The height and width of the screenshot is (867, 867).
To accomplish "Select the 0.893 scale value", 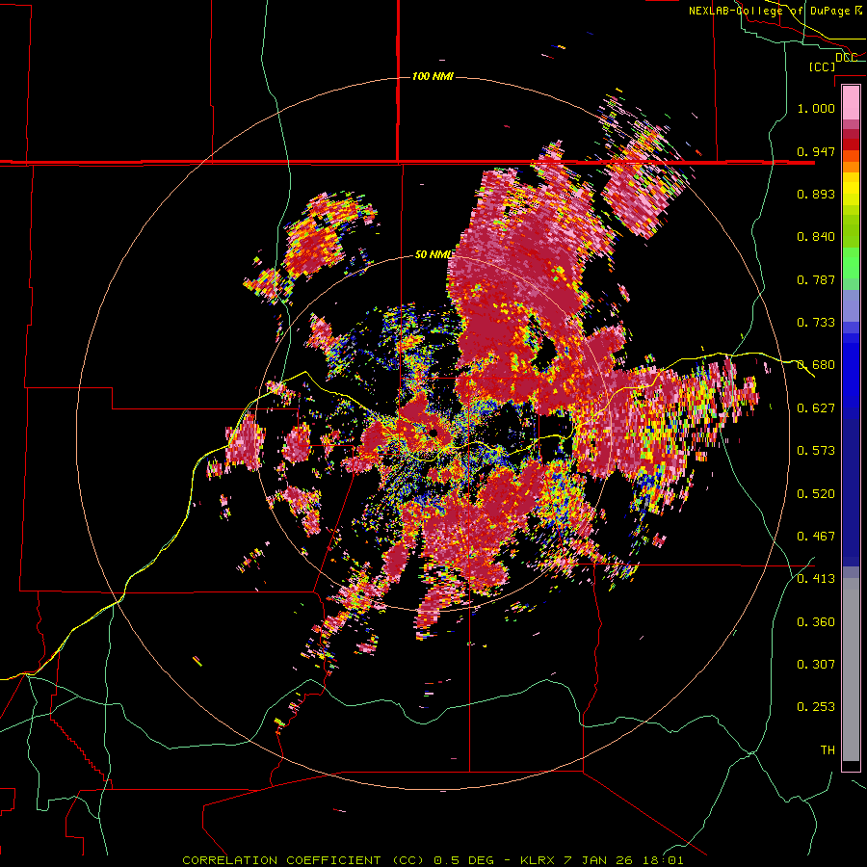I will click(x=816, y=194).
